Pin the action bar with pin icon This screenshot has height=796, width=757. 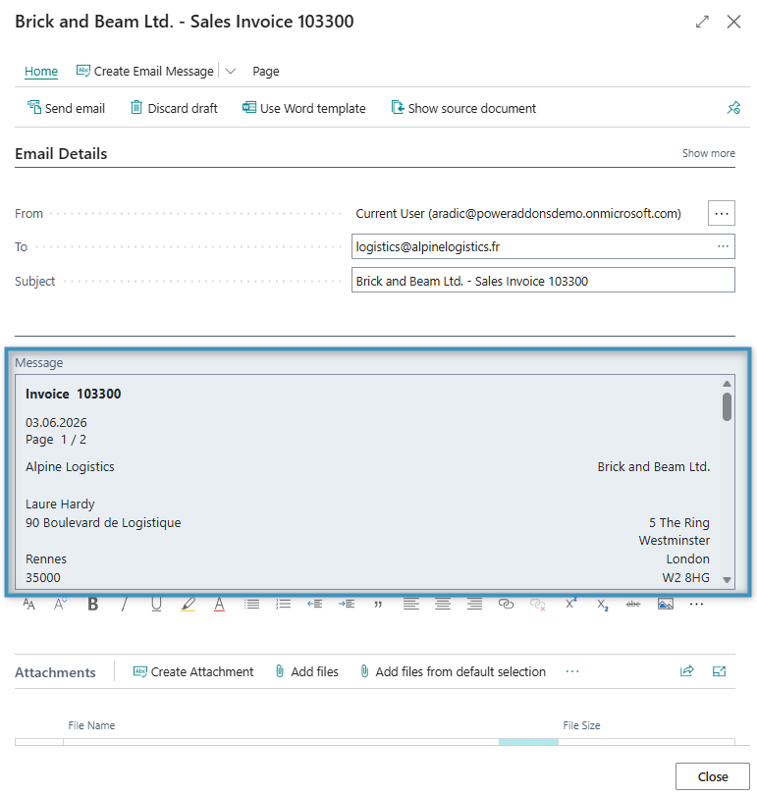pyautogui.click(x=733, y=108)
